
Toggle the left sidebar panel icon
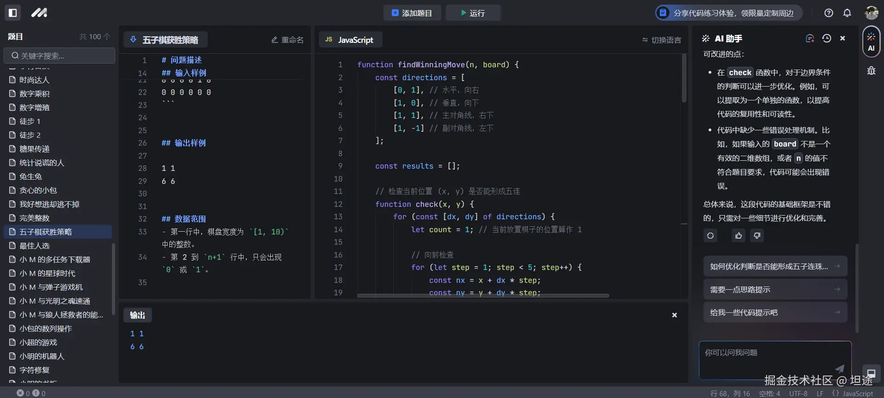[13, 13]
